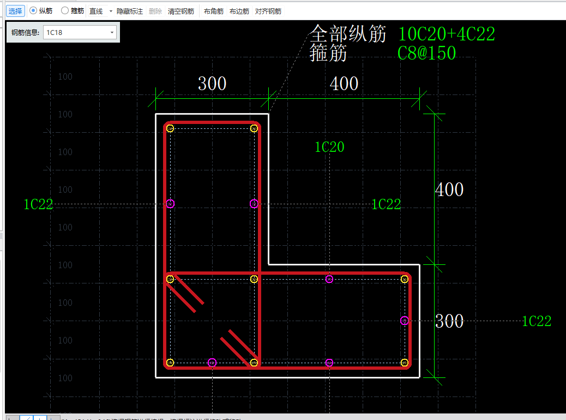Click the 箍筋 label in the drawing

(328, 53)
